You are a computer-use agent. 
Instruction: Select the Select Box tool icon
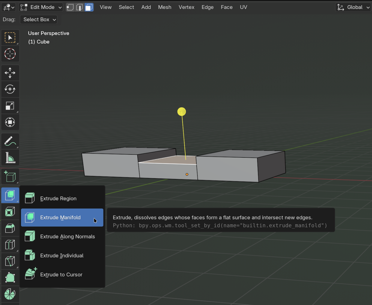10,38
